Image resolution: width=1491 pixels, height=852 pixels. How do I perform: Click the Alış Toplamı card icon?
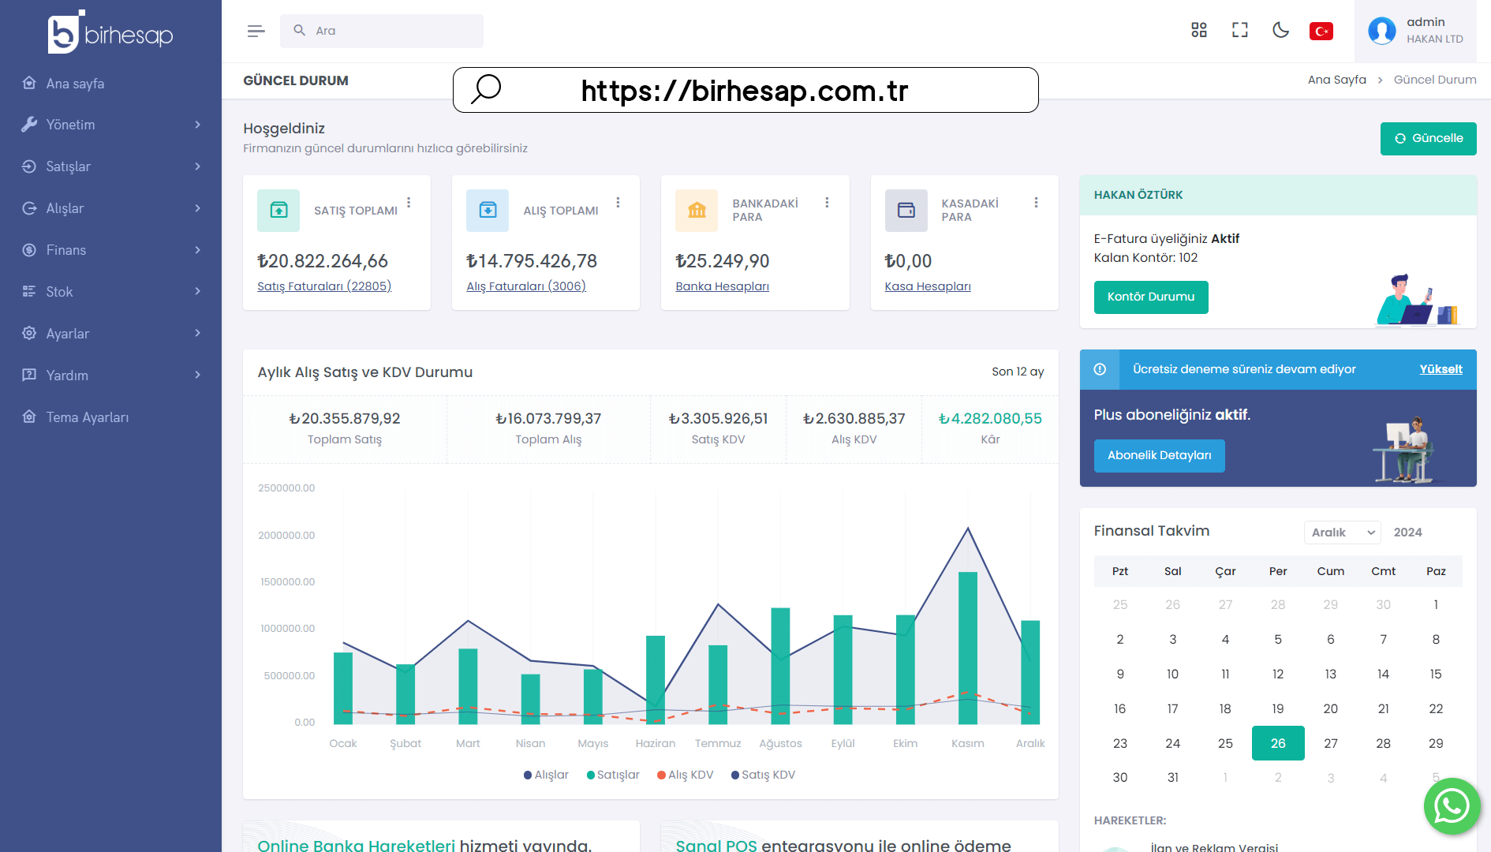tap(488, 210)
